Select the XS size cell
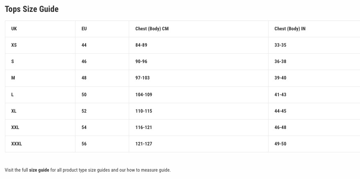The width and height of the screenshot is (360, 179). (x=14, y=45)
